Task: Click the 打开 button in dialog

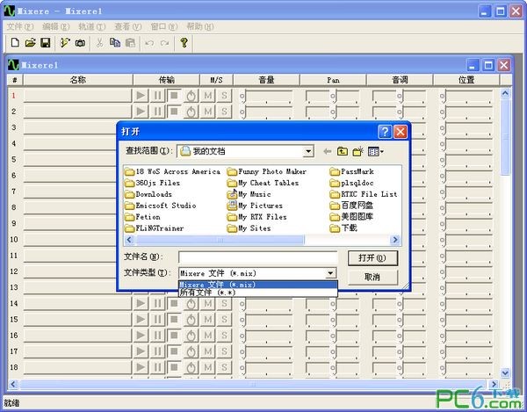Action: [x=372, y=258]
